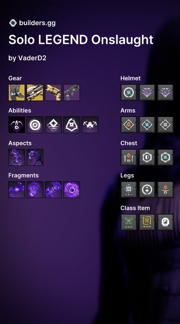Select the last Abilities row icon

(90, 125)
